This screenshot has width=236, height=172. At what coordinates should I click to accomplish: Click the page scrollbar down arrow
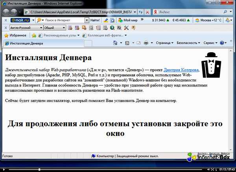point(230,150)
